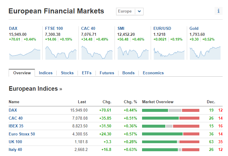Screen dimensions: 228x156
Task: Click the CAC 40 mini chart
Action: click(x=97, y=53)
